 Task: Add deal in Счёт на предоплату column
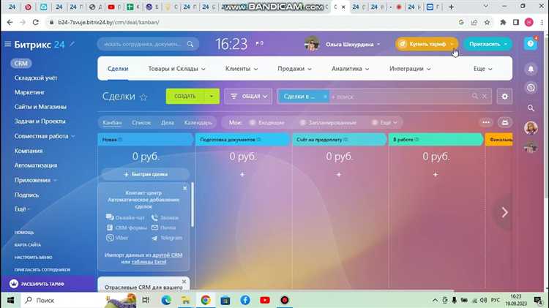339,174
